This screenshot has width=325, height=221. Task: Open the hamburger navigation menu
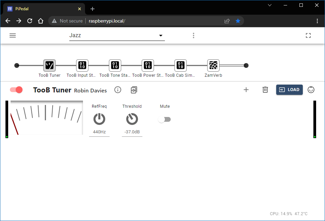(13, 35)
